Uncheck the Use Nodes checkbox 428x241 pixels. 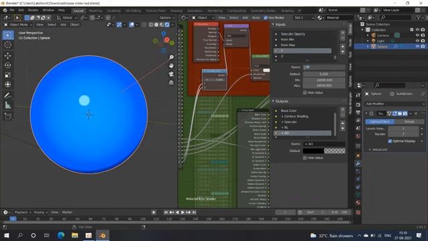(x=265, y=17)
